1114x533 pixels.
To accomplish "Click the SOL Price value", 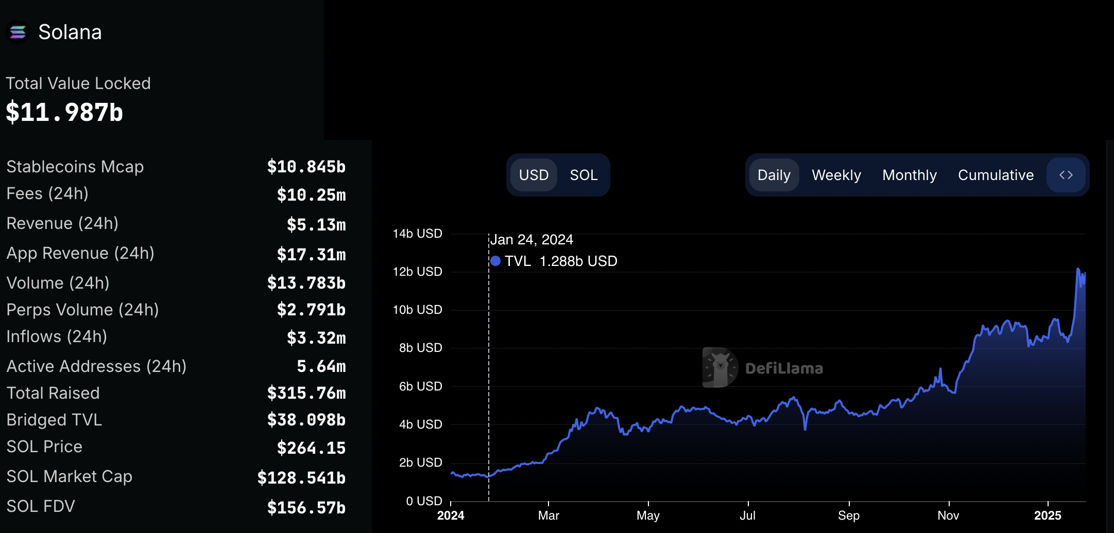I will click(311, 448).
